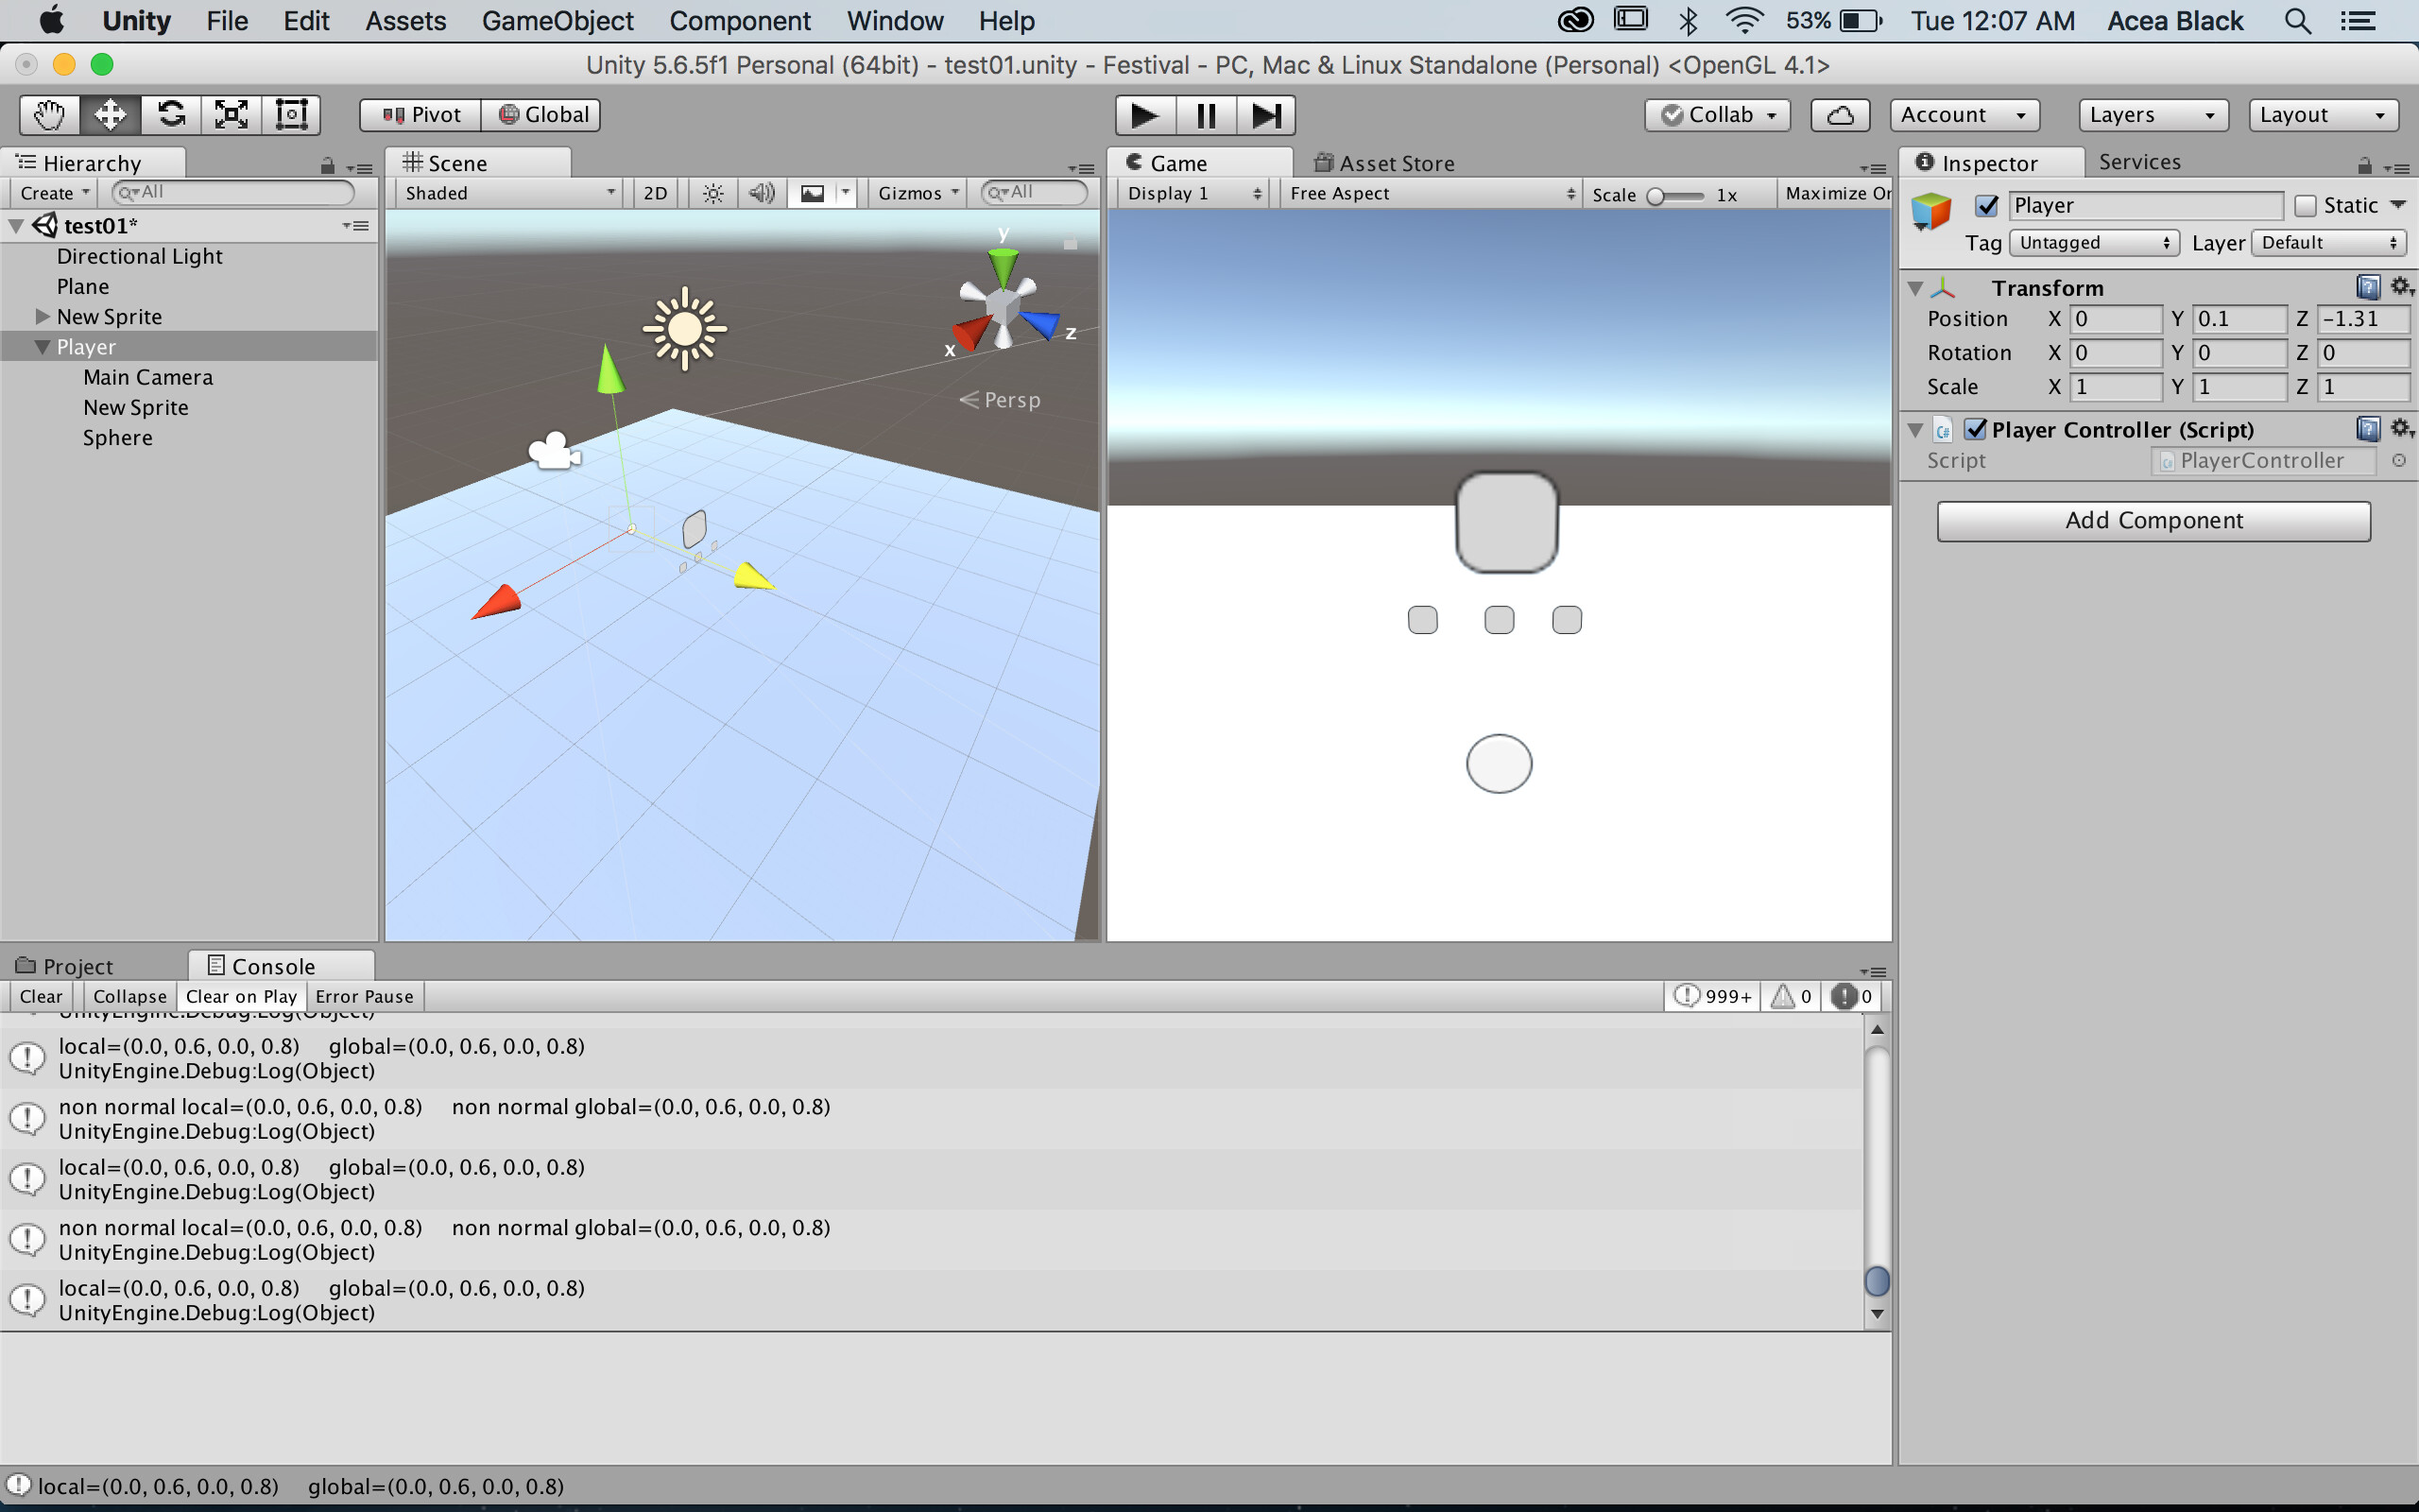Expand New Sprite in Hierarchy
This screenshot has width=2419, height=1512.
coord(42,317)
